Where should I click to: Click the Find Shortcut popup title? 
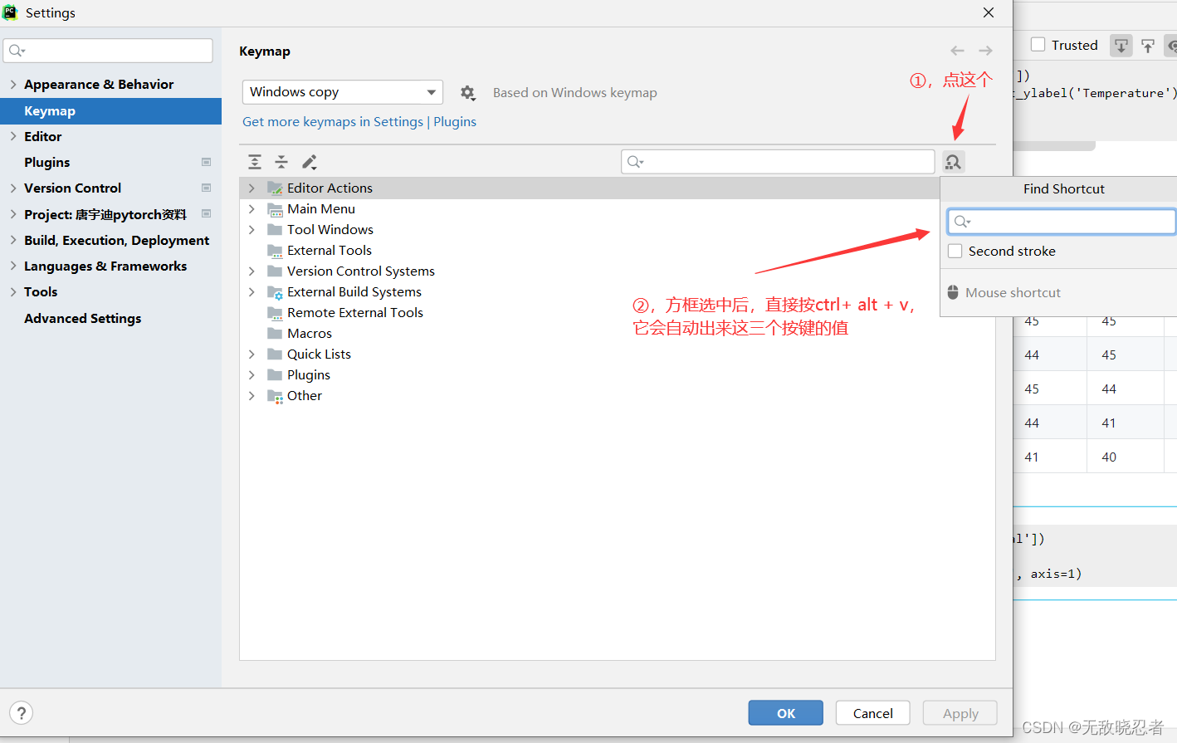coord(1063,189)
